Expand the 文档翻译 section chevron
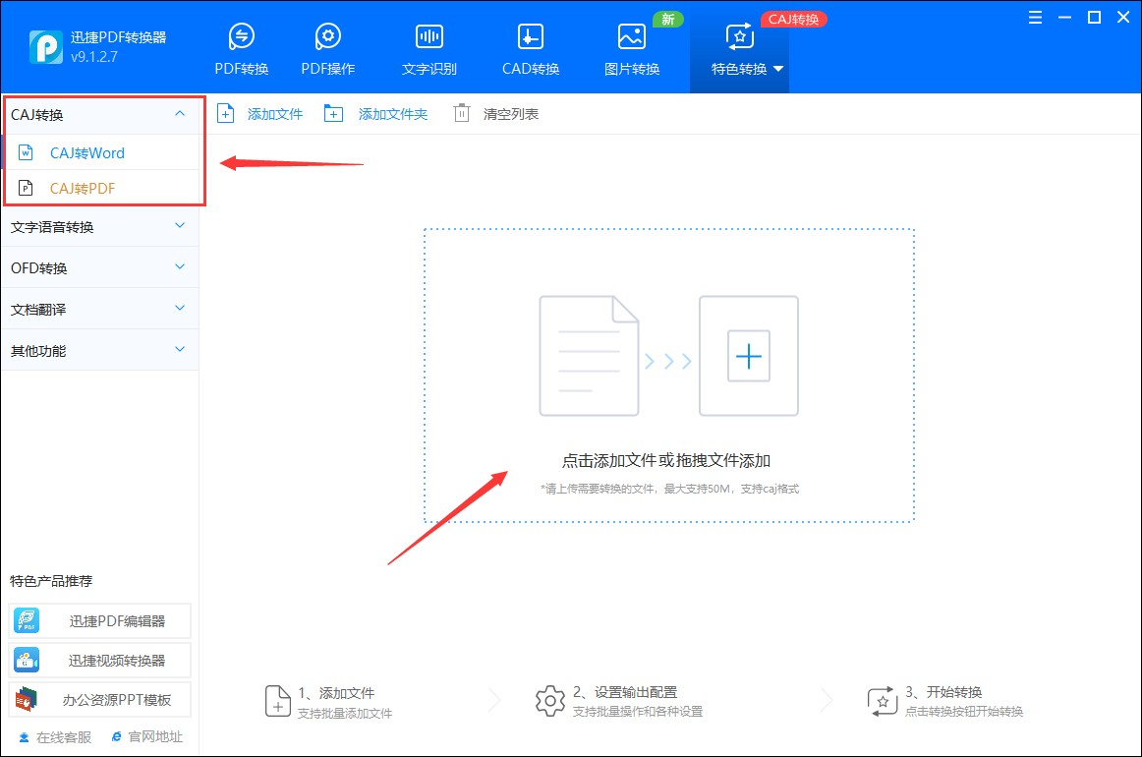The image size is (1142, 757). click(x=180, y=308)
